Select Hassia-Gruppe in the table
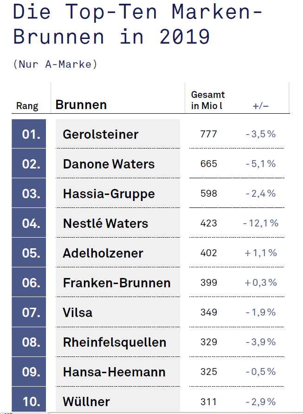This screenshot has height=414, width=303. coord(118,193)
